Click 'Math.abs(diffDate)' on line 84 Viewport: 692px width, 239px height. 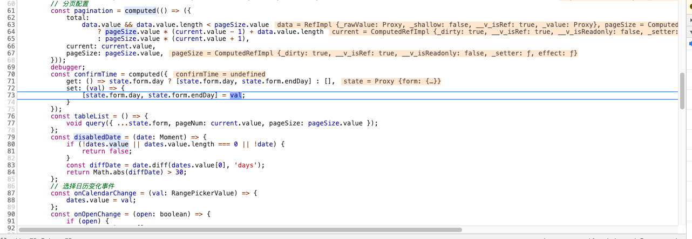coord(128,172)
